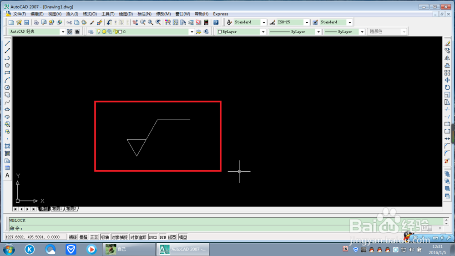Click the coordinates readout in status bar
The height and width of the screenshot is (256, 455).
pos(35,237)
